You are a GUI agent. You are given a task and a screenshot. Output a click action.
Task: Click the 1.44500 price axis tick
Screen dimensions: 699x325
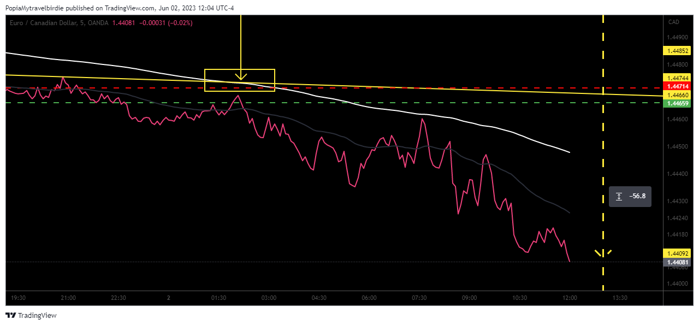click(x=677, y=146)
